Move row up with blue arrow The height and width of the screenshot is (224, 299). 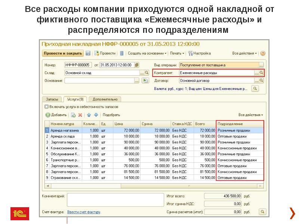coord(89,115)
